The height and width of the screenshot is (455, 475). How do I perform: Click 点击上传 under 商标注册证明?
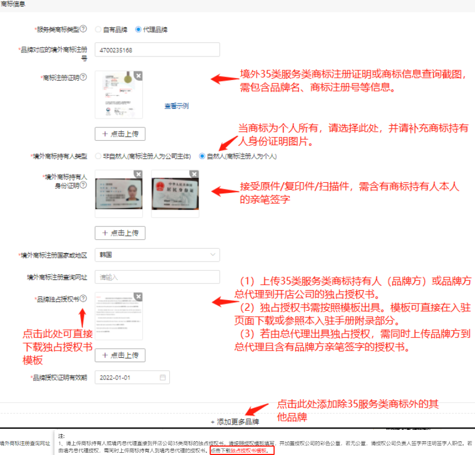[120, 134]
